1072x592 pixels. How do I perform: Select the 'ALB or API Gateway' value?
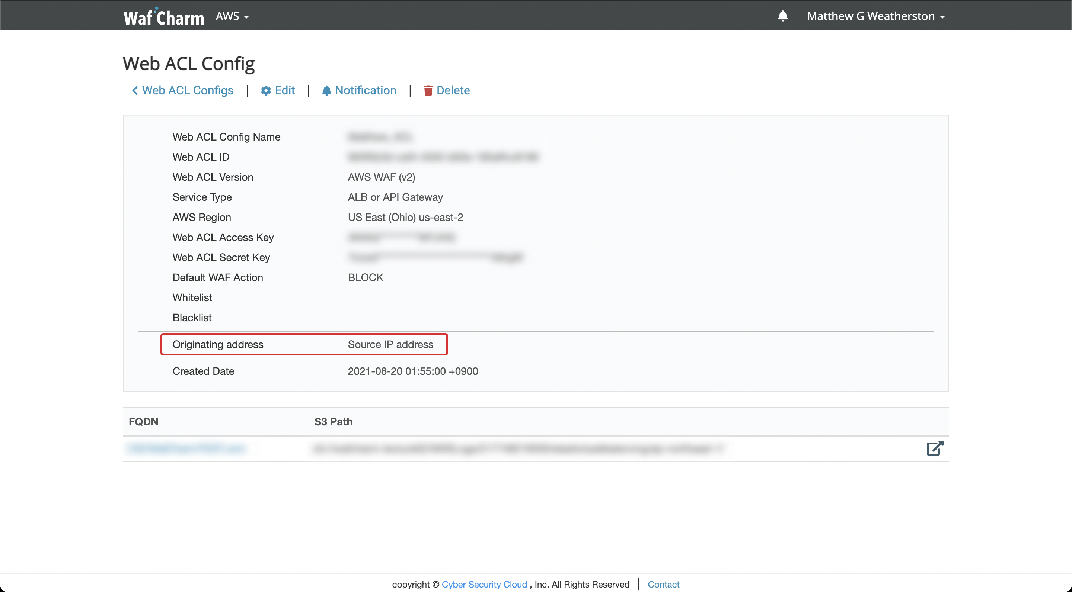(x=395, y=197)
